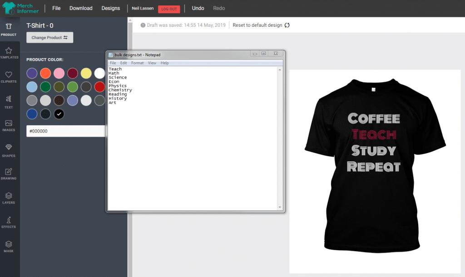This screenshot has width=465, height=277.
Task: Click the "T-Shirt - 0" product heading
Action: tap(40, 25)
